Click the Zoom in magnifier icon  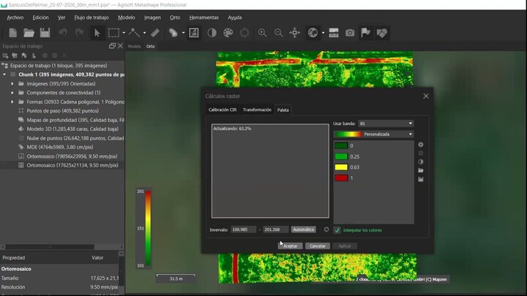(x=262, y=33)
